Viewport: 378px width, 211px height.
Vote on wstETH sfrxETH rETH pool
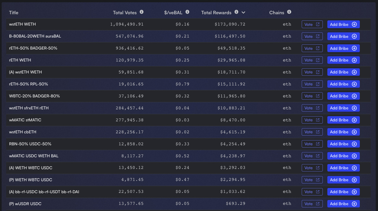point(312,108)
